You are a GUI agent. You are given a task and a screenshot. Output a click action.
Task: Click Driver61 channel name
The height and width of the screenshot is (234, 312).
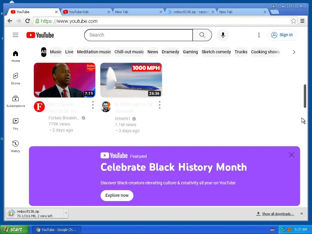(122, 119)
